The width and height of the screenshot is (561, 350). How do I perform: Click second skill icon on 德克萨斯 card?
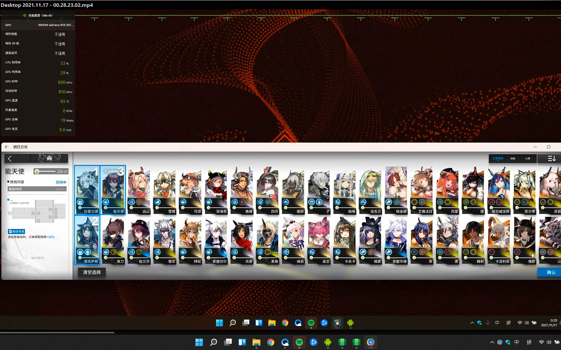[x=88, y=252]
